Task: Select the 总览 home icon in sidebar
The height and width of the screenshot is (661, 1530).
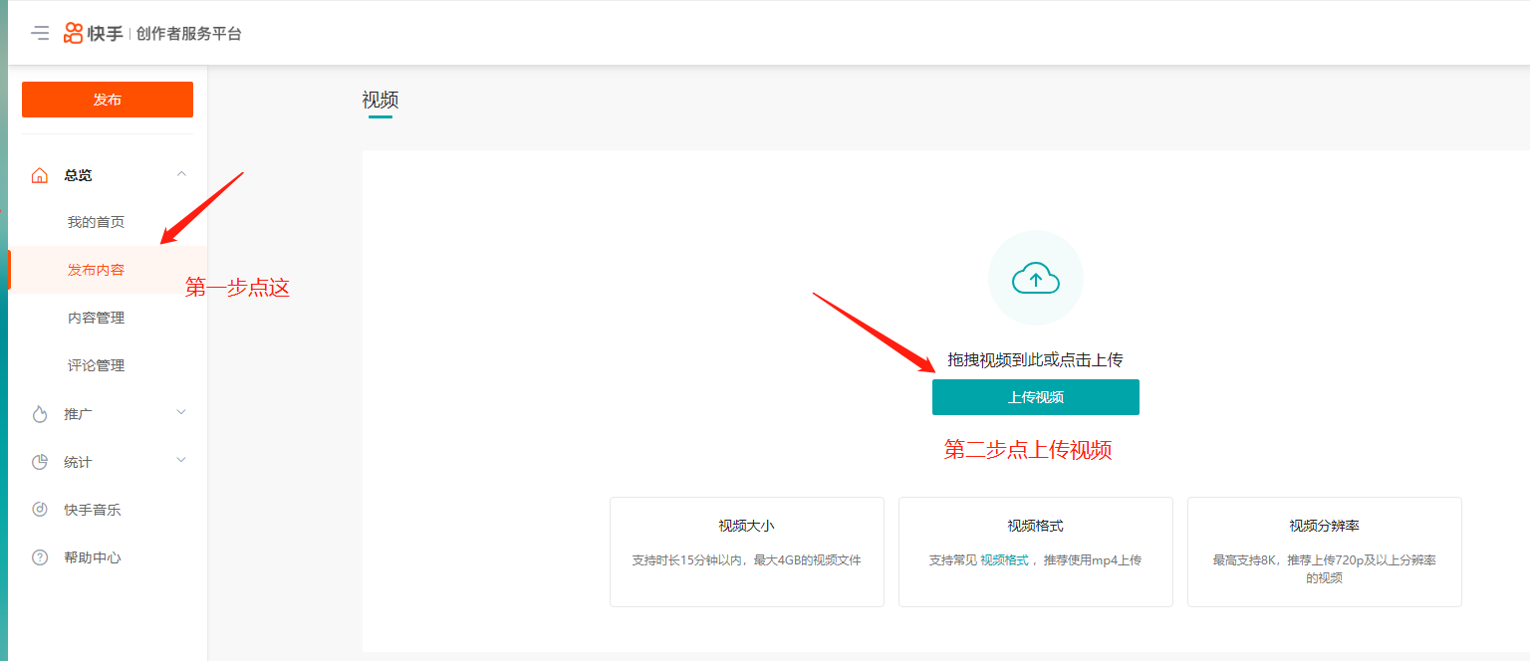Action: pos(39,174)
